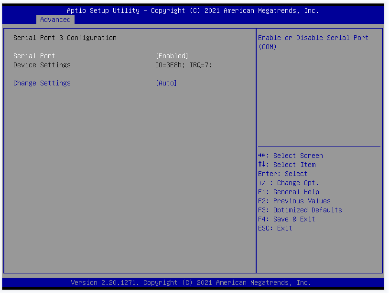The height and width of the screenshot is (293, 389).
Task: Load F3: Optimized Defaults
Action: click(300, 210)
